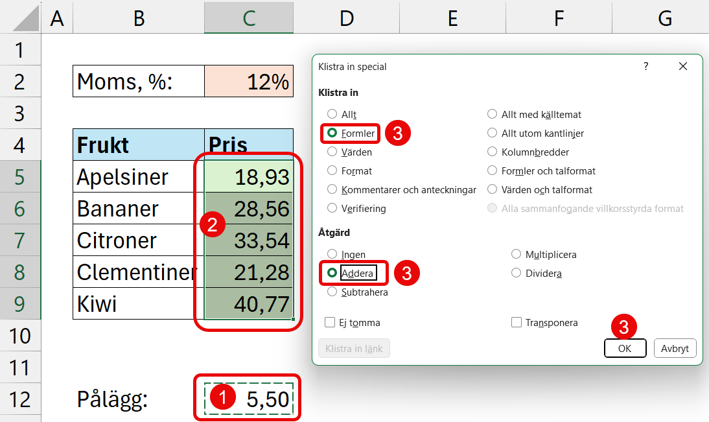Dismiss the dialog via Avbryt

click(x=675, y=348)
